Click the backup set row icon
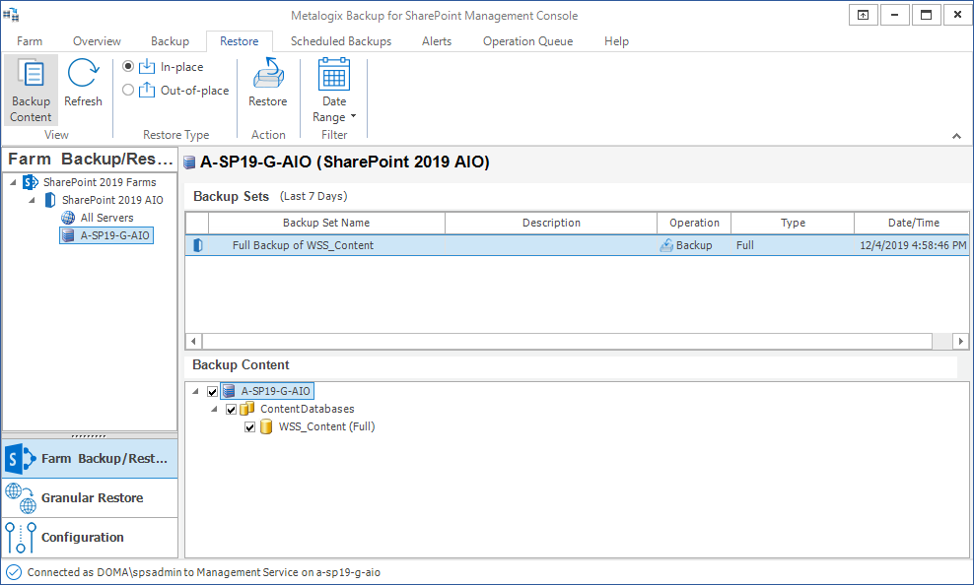Viewport: 974px width, 585px height. pyautogui.click(x=197, y=245)
